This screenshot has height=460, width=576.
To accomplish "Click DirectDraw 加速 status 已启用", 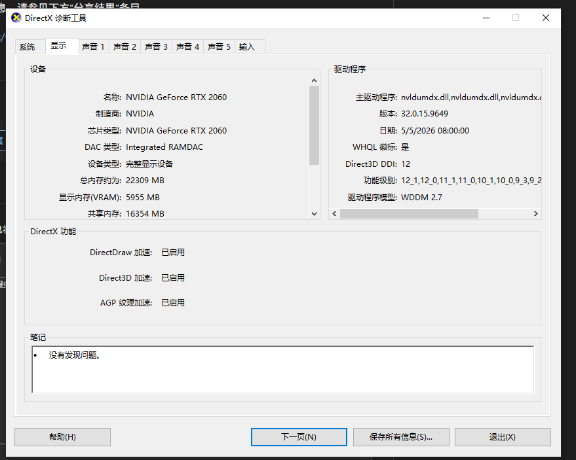I will tap(173, 253).
